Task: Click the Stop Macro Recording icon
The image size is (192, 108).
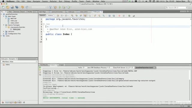Action: (x=124, y=16)
